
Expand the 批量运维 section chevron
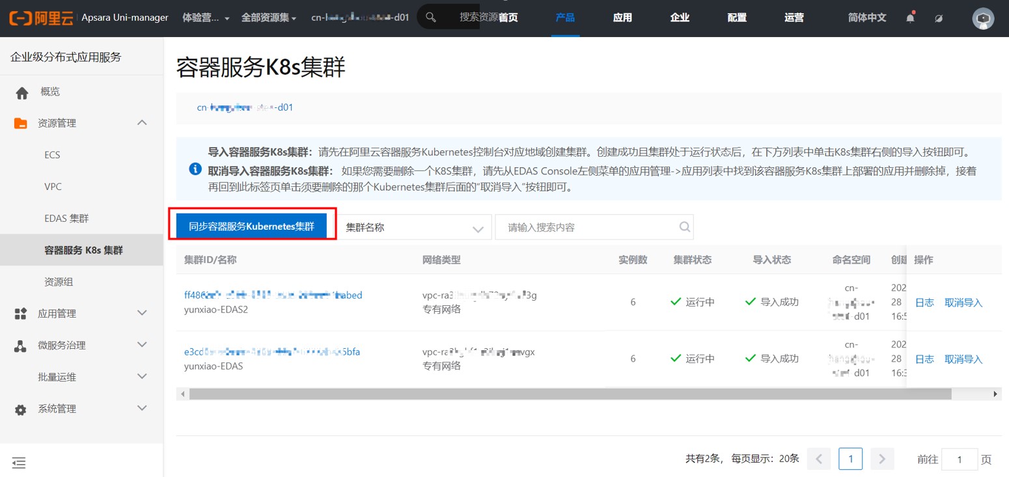142,377
